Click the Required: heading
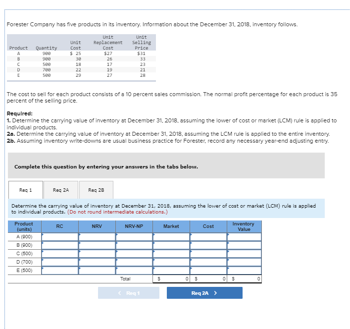The height and width of the screenshot is (329, 350). point(20,113)
